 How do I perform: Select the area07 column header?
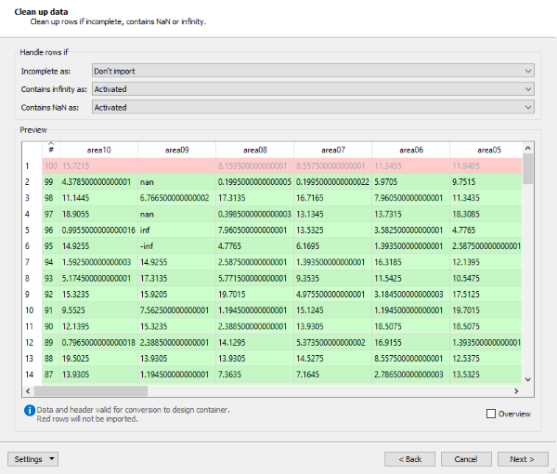pos(333,150)
